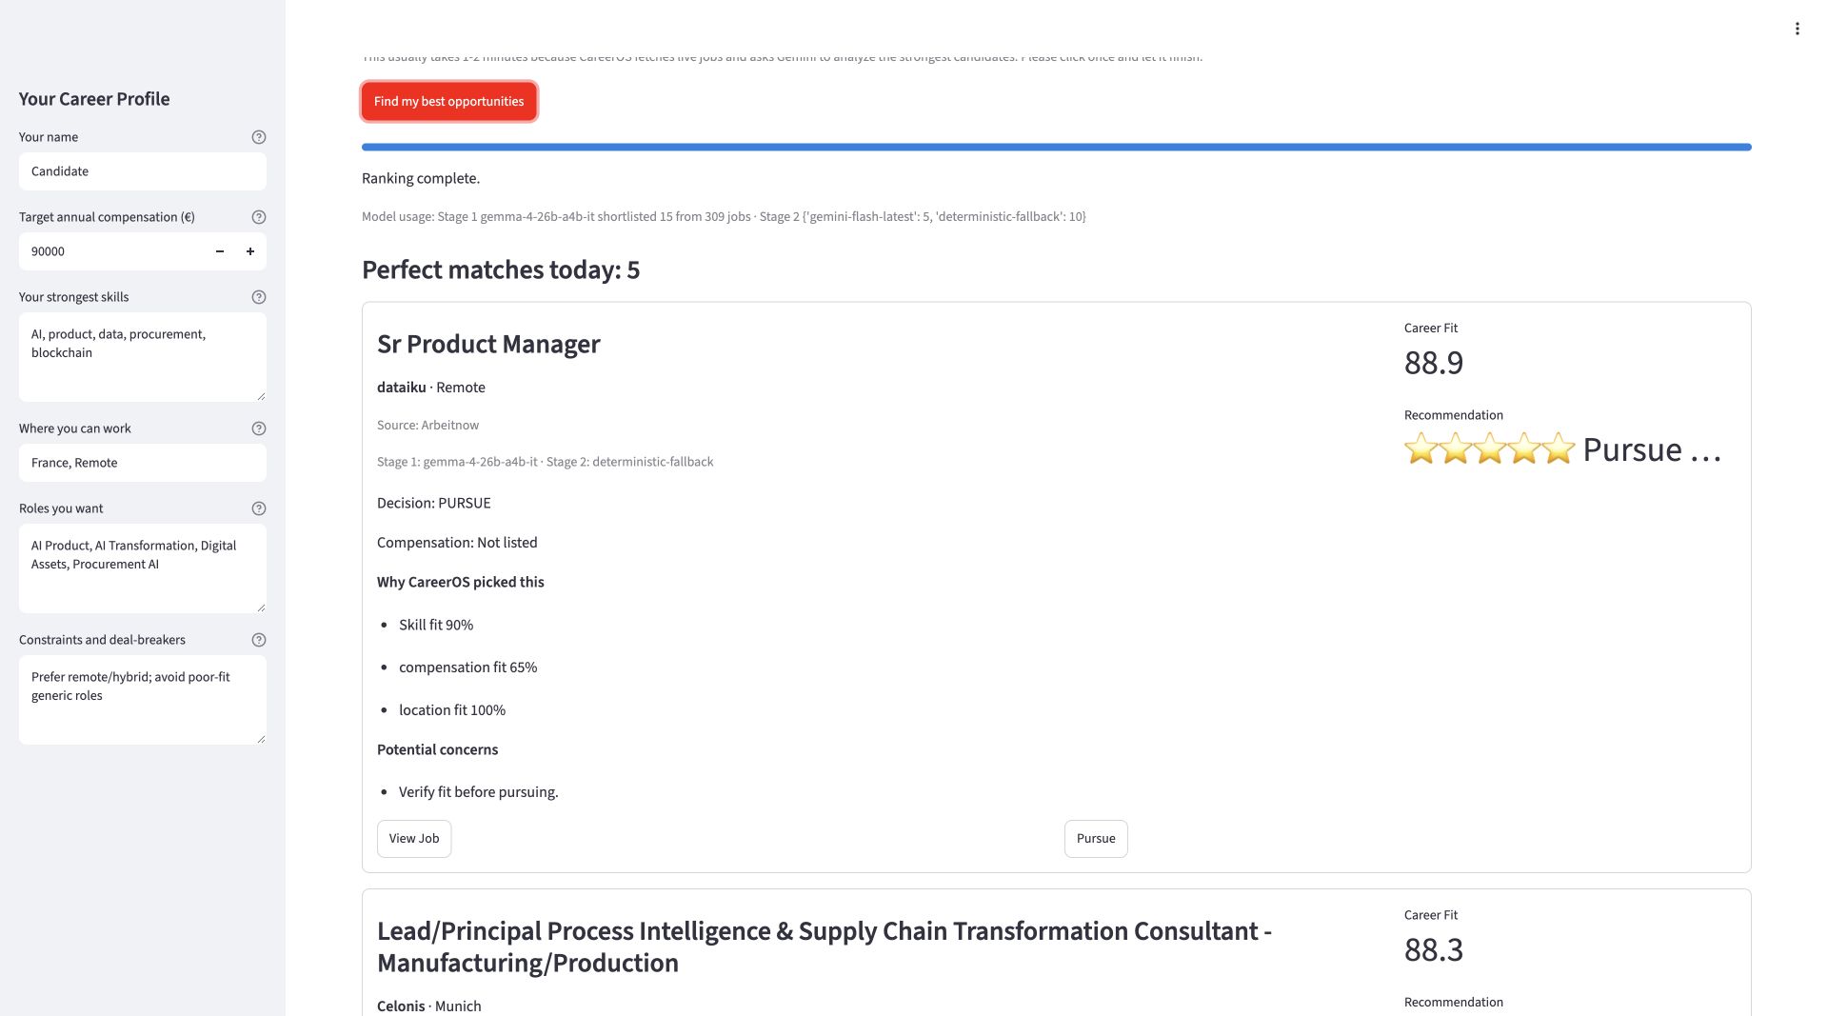Edit the Where you can work field
This screenshot has height=1016, width=1828.
pos(143,463)
